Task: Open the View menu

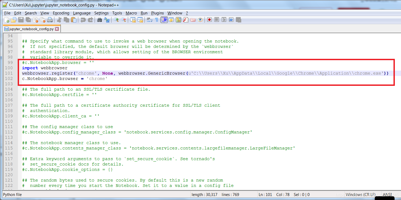Action: point(45,13)
